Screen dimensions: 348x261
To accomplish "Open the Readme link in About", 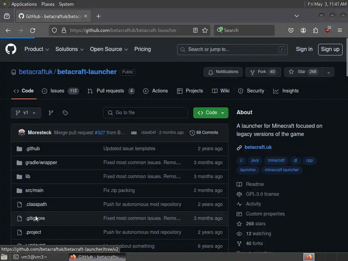I will 255,185.
